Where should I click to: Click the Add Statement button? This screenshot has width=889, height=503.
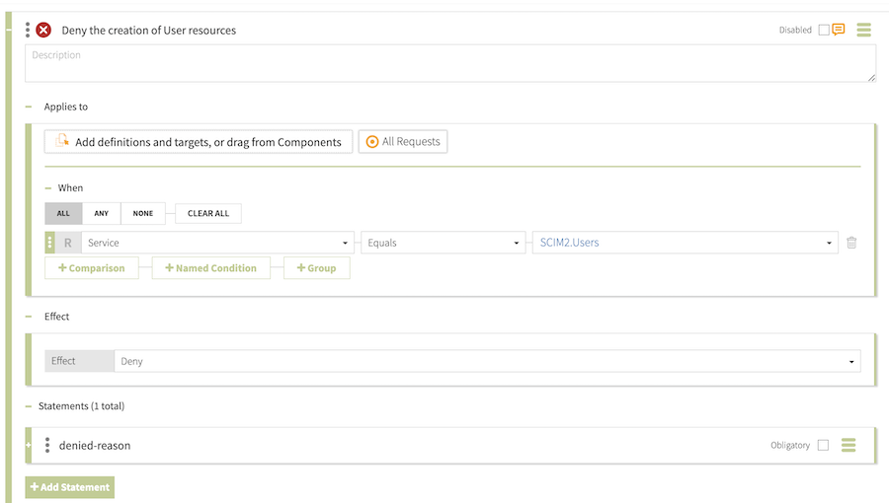click(70, 487)
